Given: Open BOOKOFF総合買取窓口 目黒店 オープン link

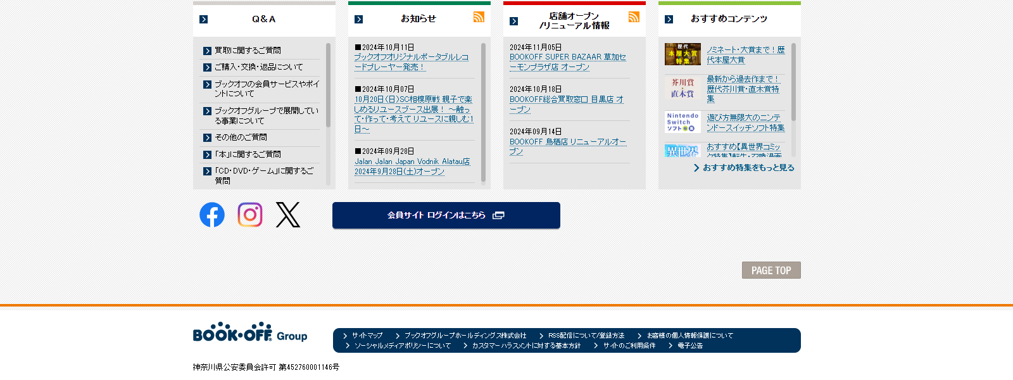Looking at the screenshot, I should (567, 104).
